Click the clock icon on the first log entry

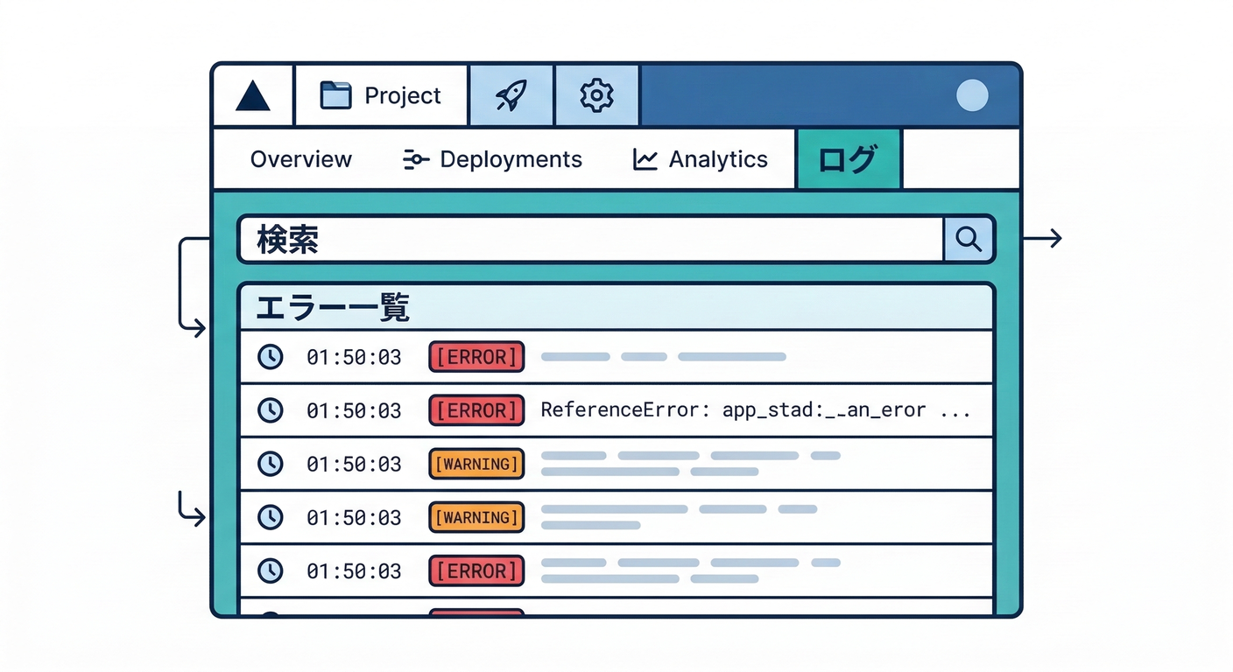271,356
